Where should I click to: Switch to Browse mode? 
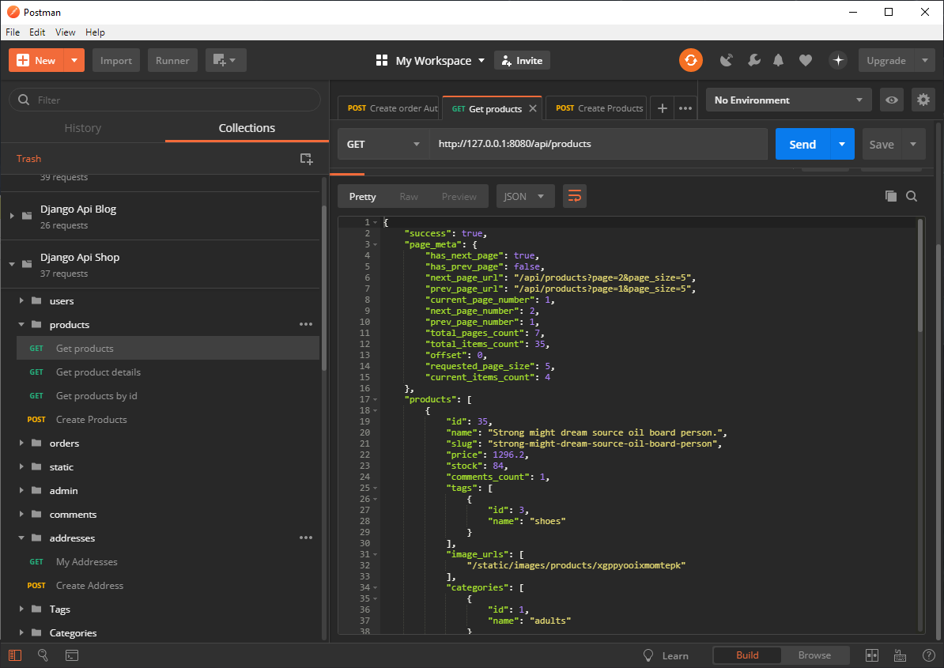pyautogui.click(x=814, y=655)
